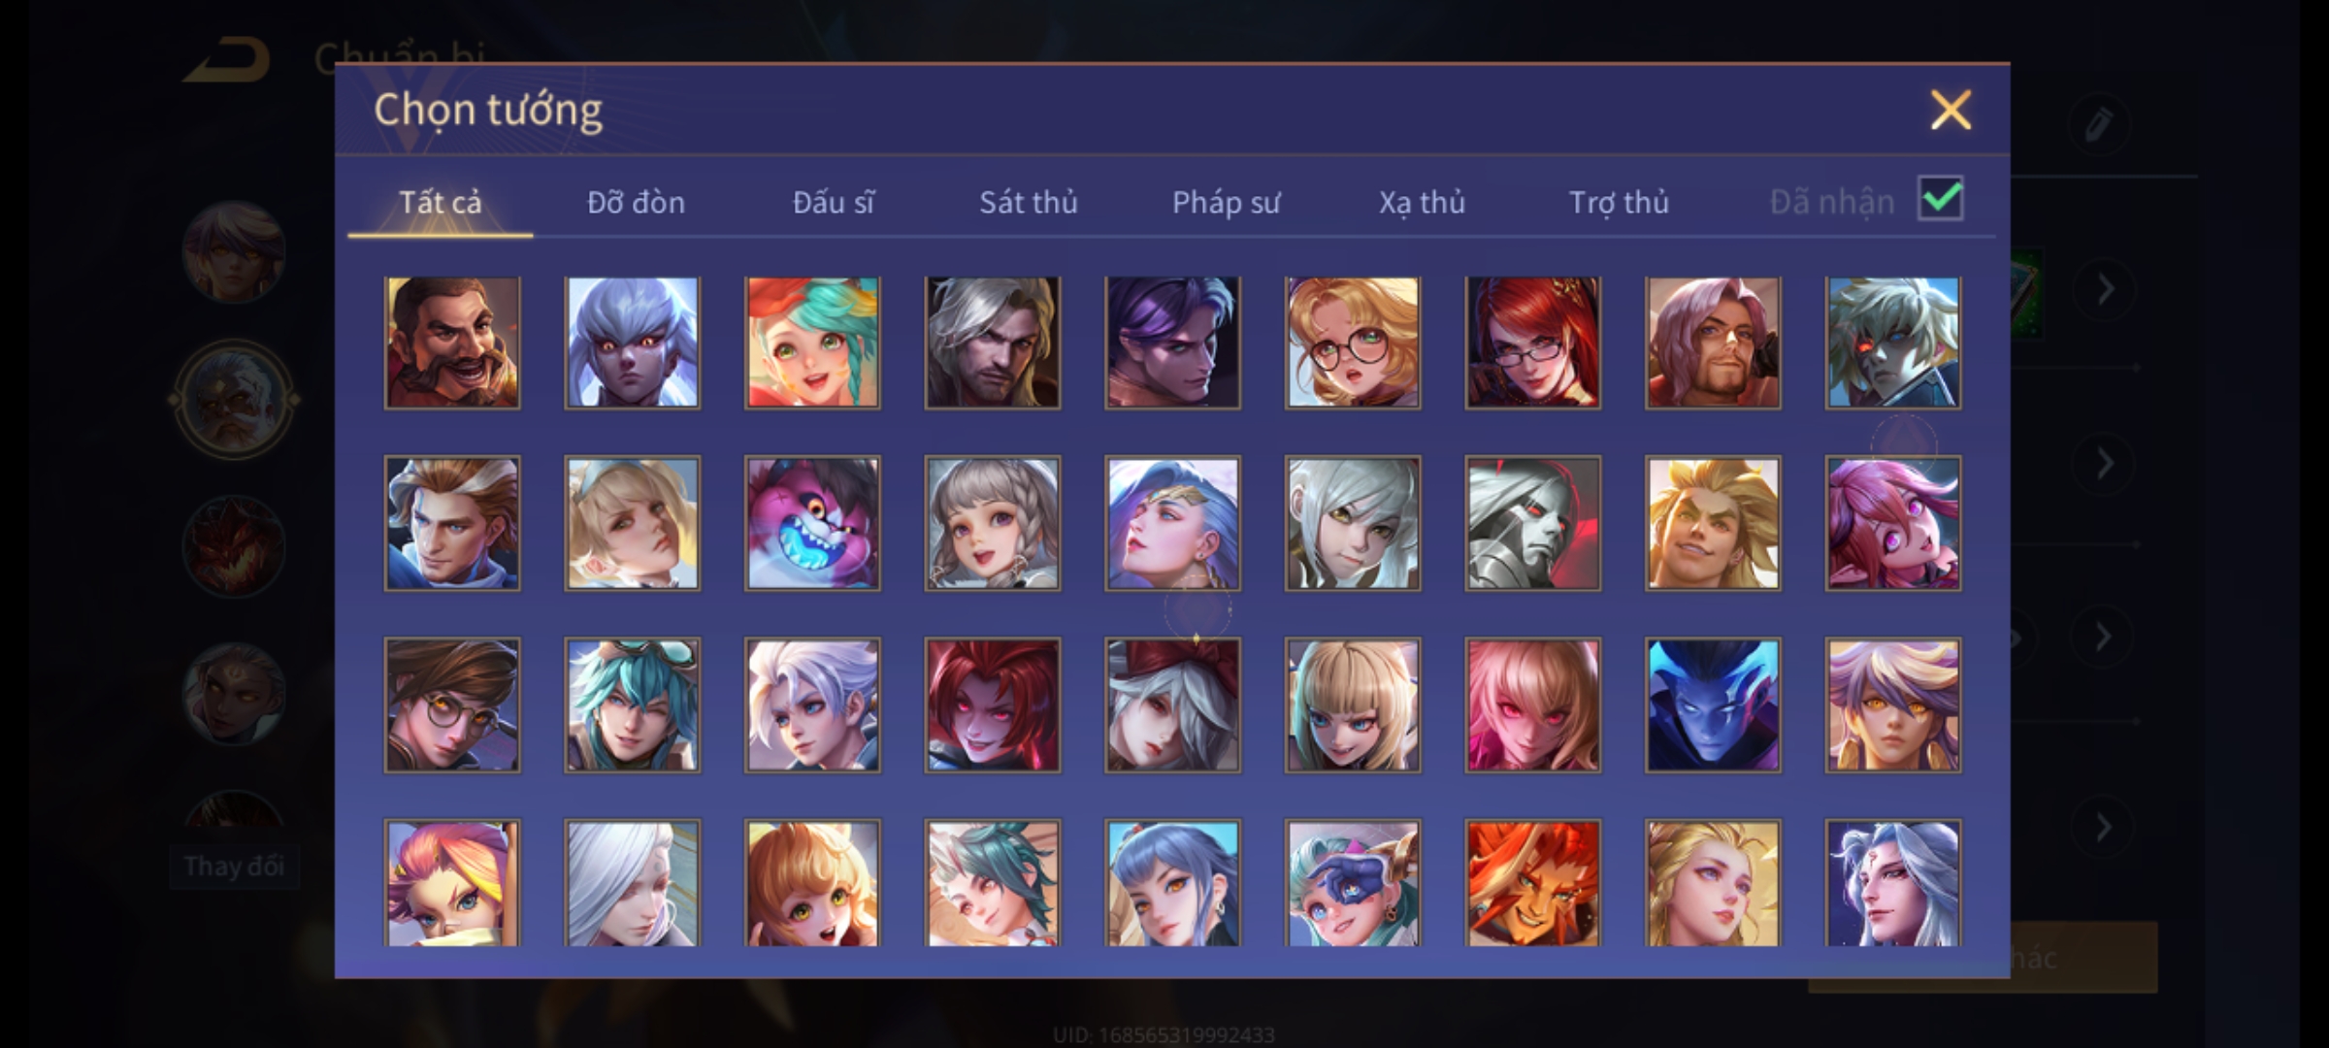Click the Thay đổi button
Screen dimensions: 2329x1048
[234, 866]
